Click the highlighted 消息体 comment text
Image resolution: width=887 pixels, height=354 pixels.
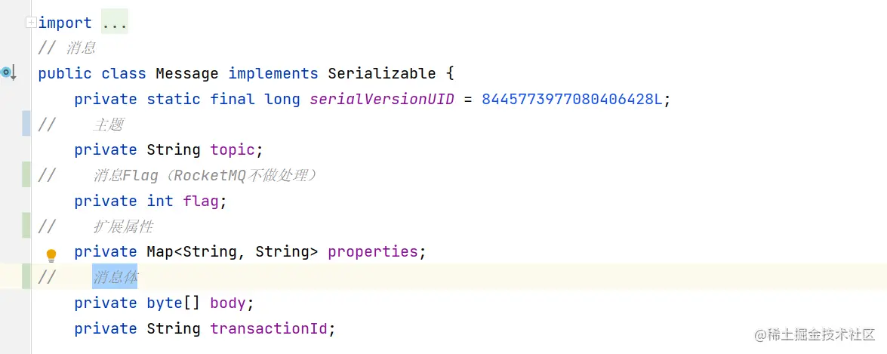(x=115, y=277)
